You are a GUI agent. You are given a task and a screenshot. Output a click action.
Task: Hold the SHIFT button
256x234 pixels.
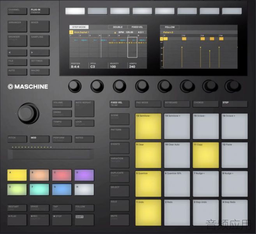[84, 220]
